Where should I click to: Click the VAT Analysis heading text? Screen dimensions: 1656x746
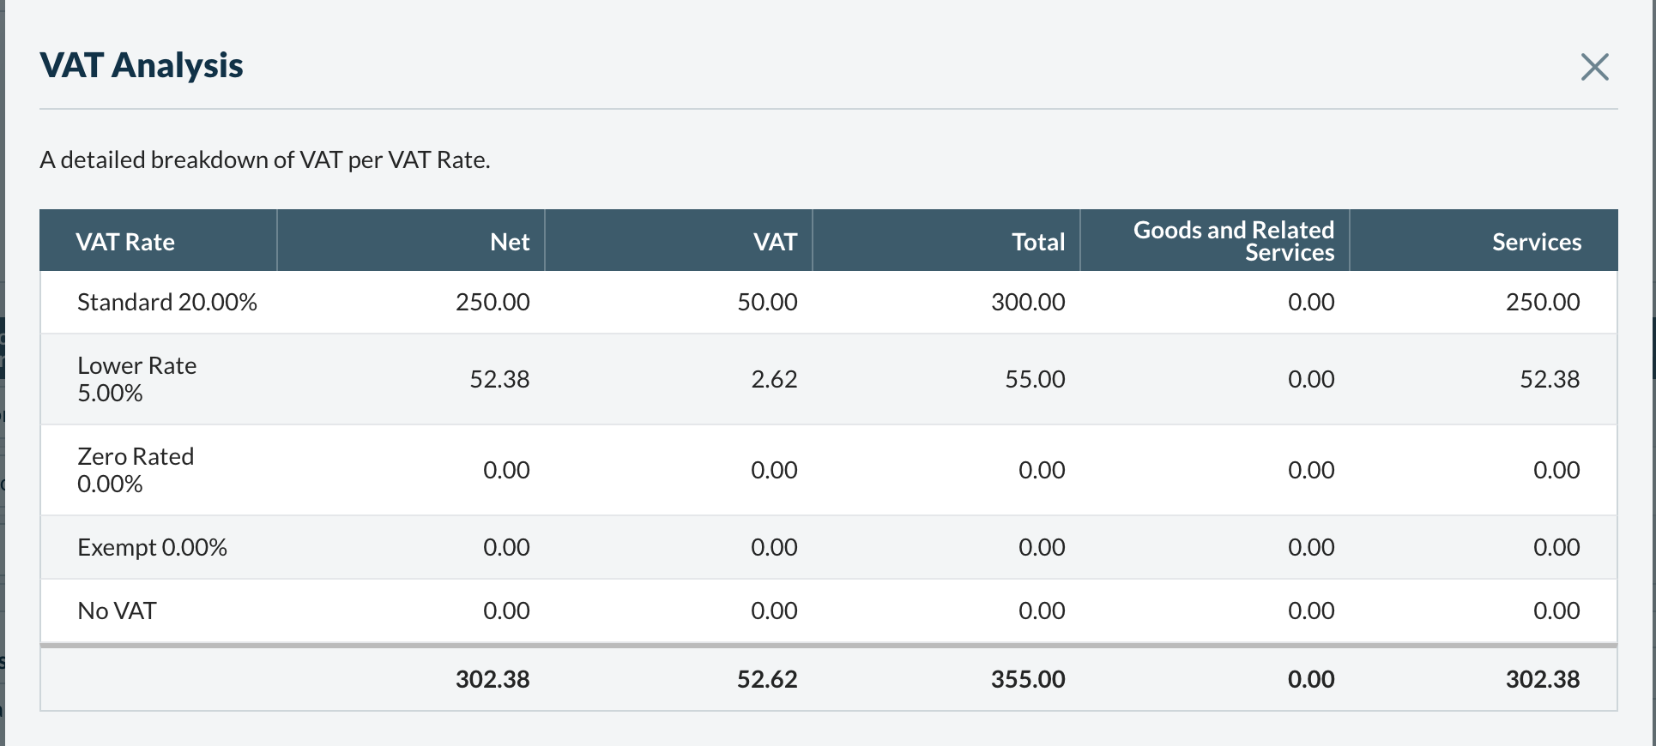[142, 65]
